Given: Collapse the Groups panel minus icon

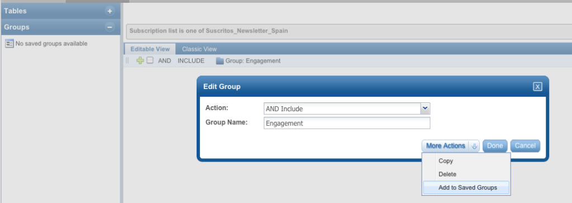Looking at the screenshot, I should [x=110, y=27].
